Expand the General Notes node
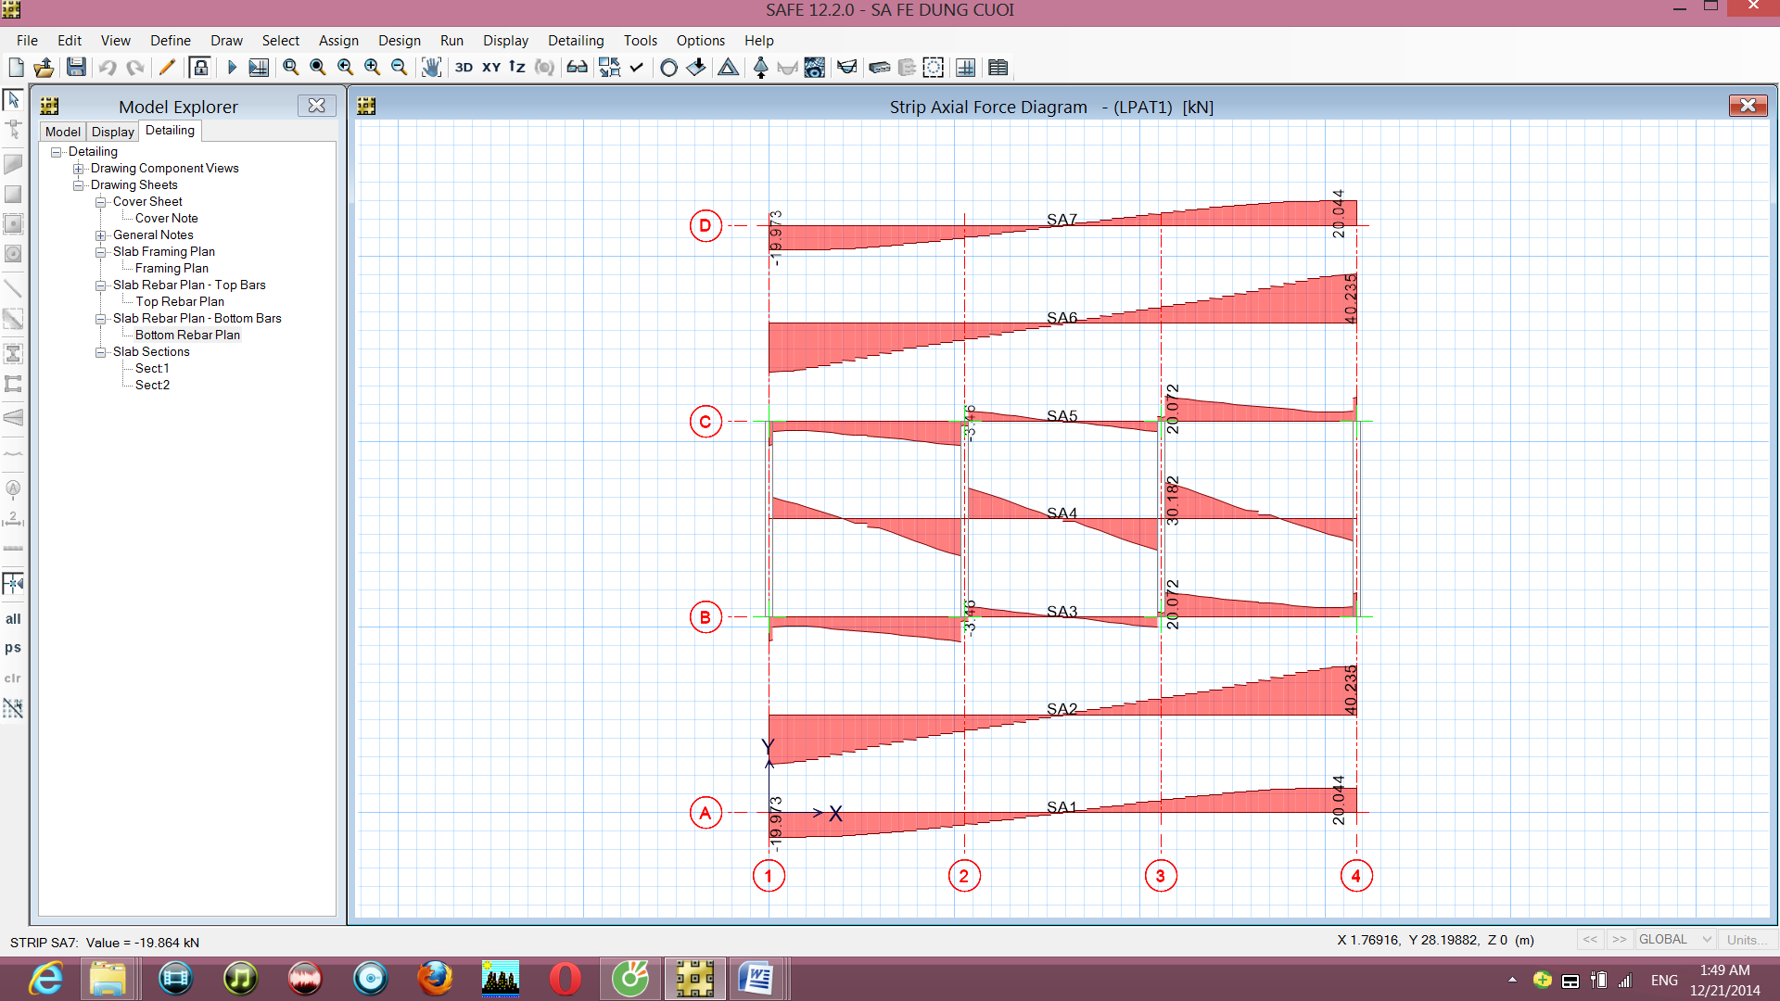 (x=101, y=235)
